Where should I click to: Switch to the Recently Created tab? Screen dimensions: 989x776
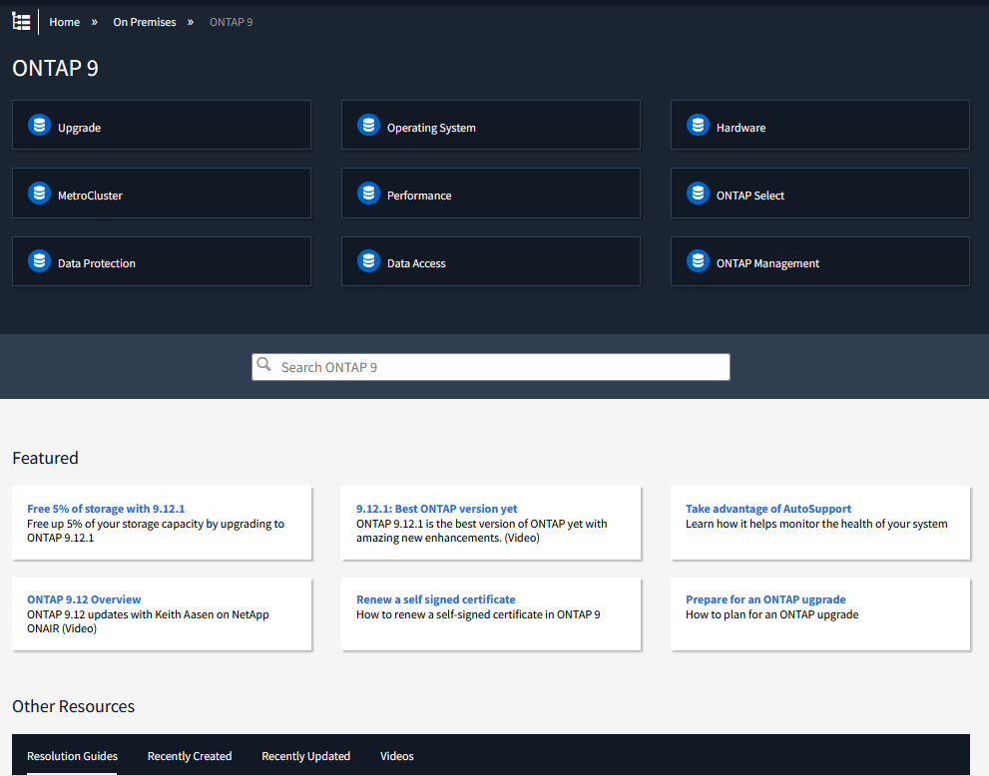tap(190, 756)
